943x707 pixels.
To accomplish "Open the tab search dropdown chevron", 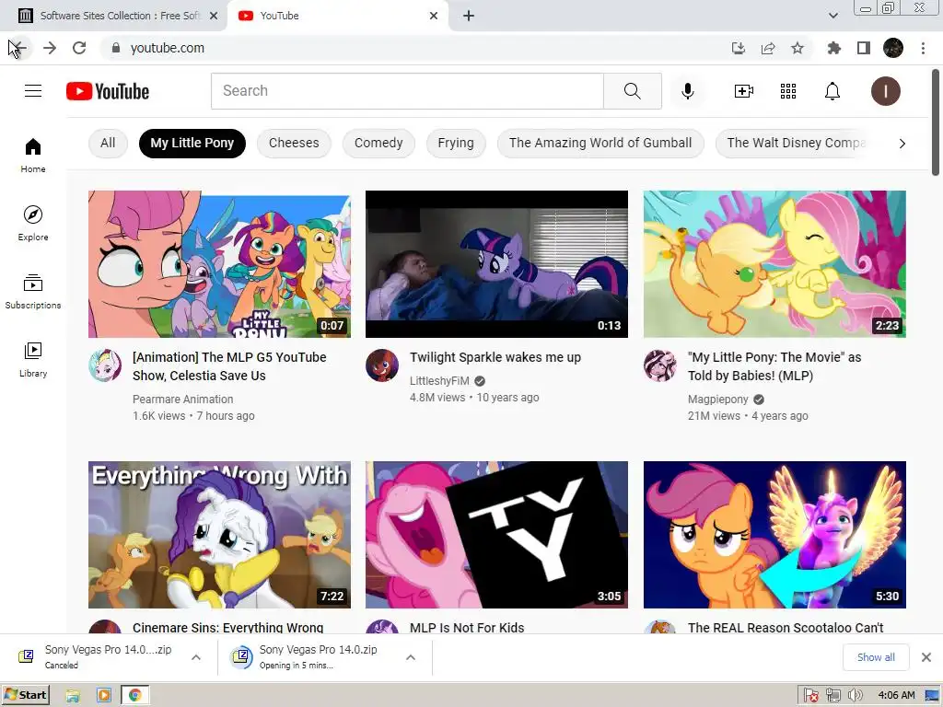I will 832,16.
